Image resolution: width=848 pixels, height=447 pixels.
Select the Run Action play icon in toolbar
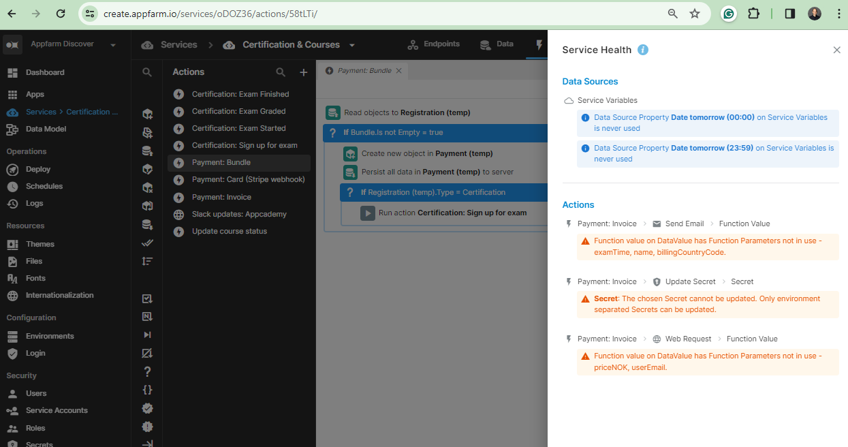tap(147, 335)
